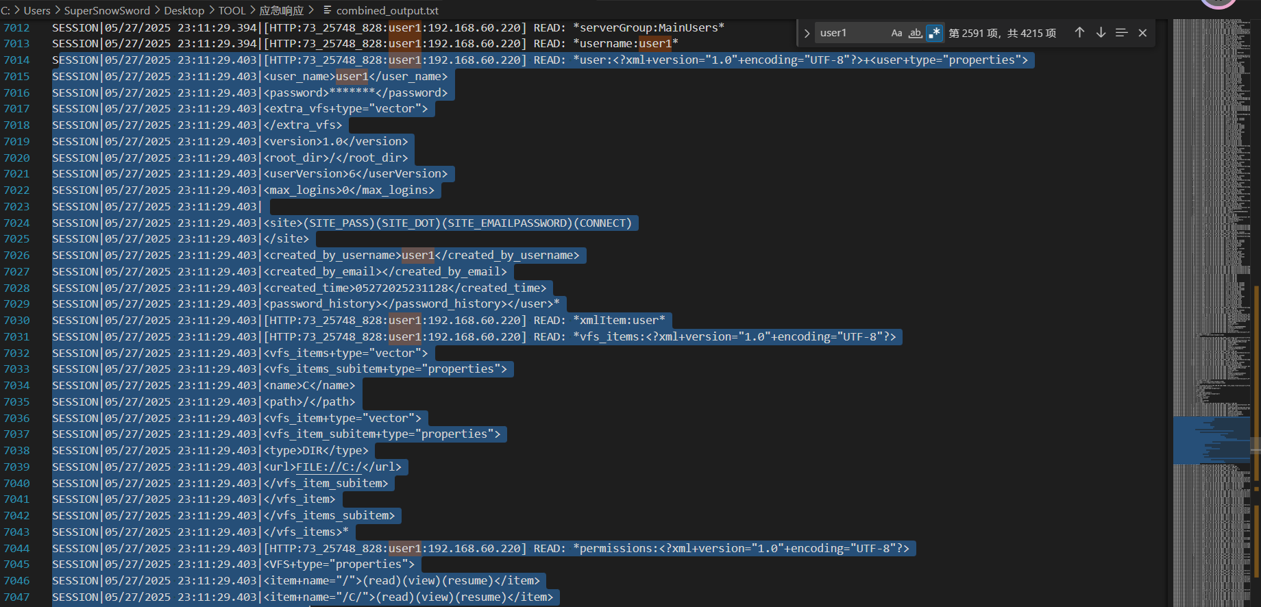Open the TOOL breadcrumb segment
This screenshot has height=607, width=1261.
(x=232, y=11)
